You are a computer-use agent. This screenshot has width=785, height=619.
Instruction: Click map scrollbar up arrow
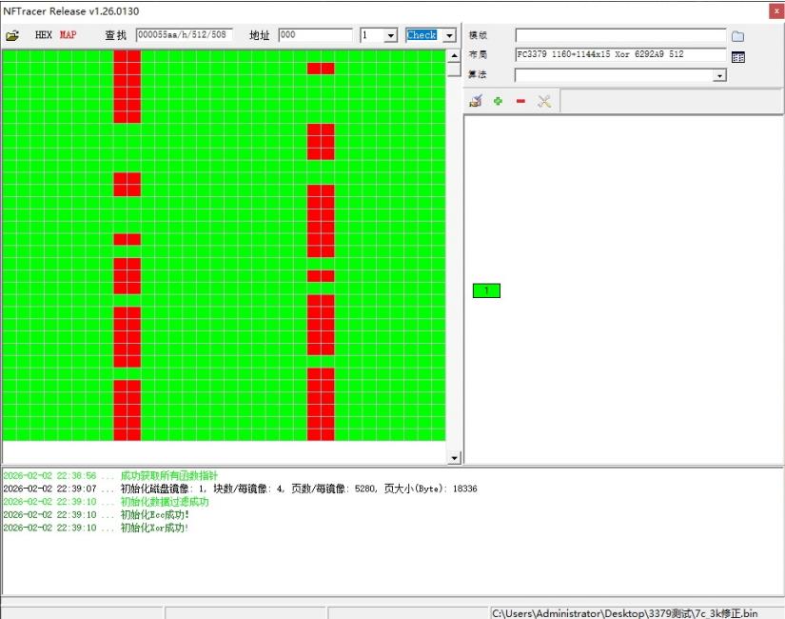454,55
